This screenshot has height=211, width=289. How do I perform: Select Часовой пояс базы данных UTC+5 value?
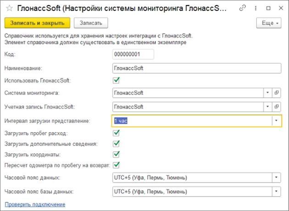click(150, 192)
